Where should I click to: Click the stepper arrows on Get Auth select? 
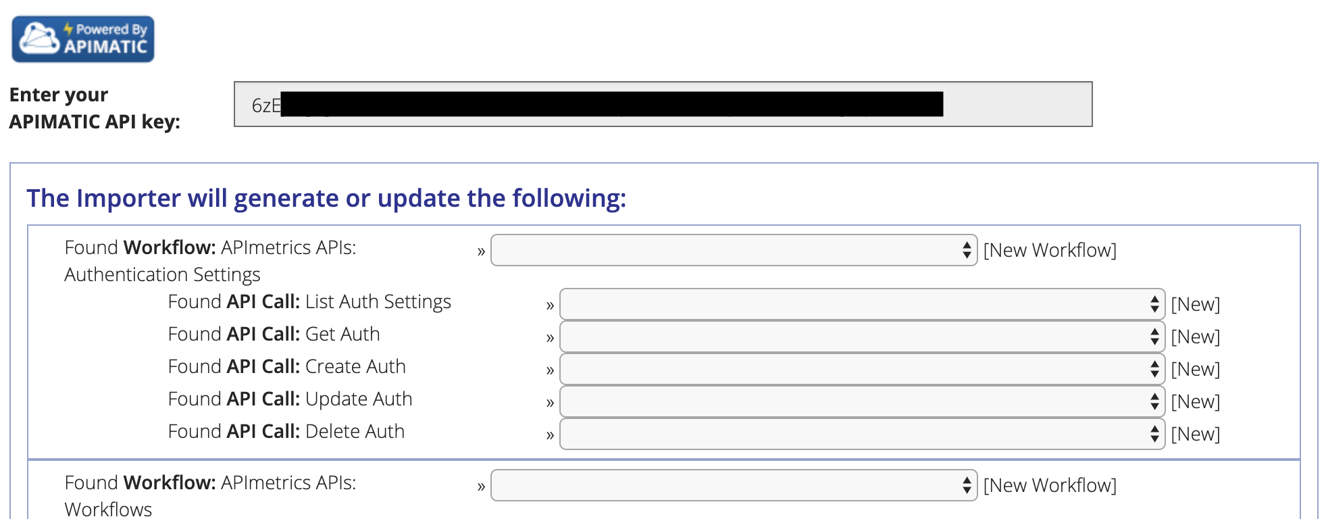[x=1154, y=337]
